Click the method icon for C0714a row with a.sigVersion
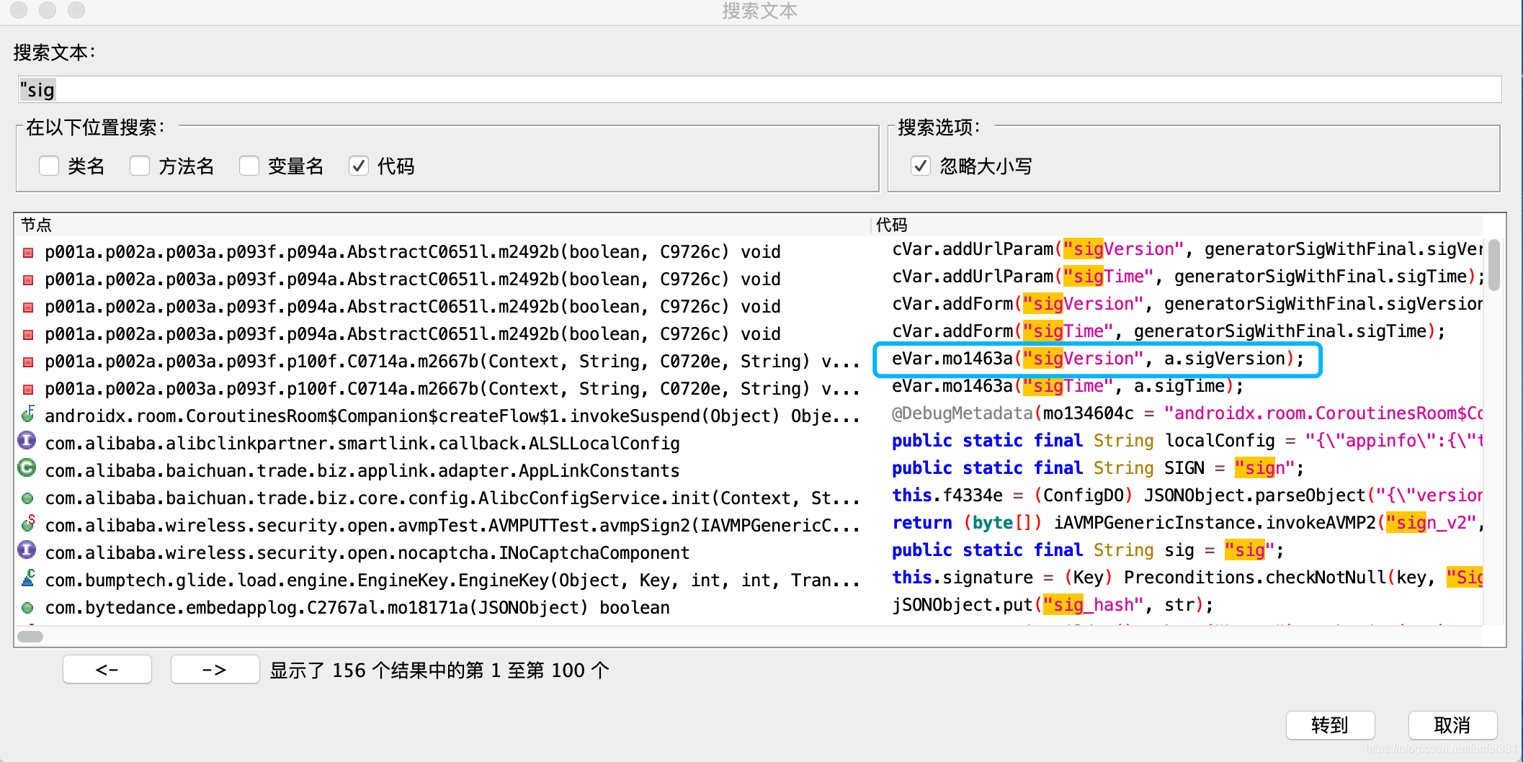Screen dimensions: 1523x762 coord(28,362)
